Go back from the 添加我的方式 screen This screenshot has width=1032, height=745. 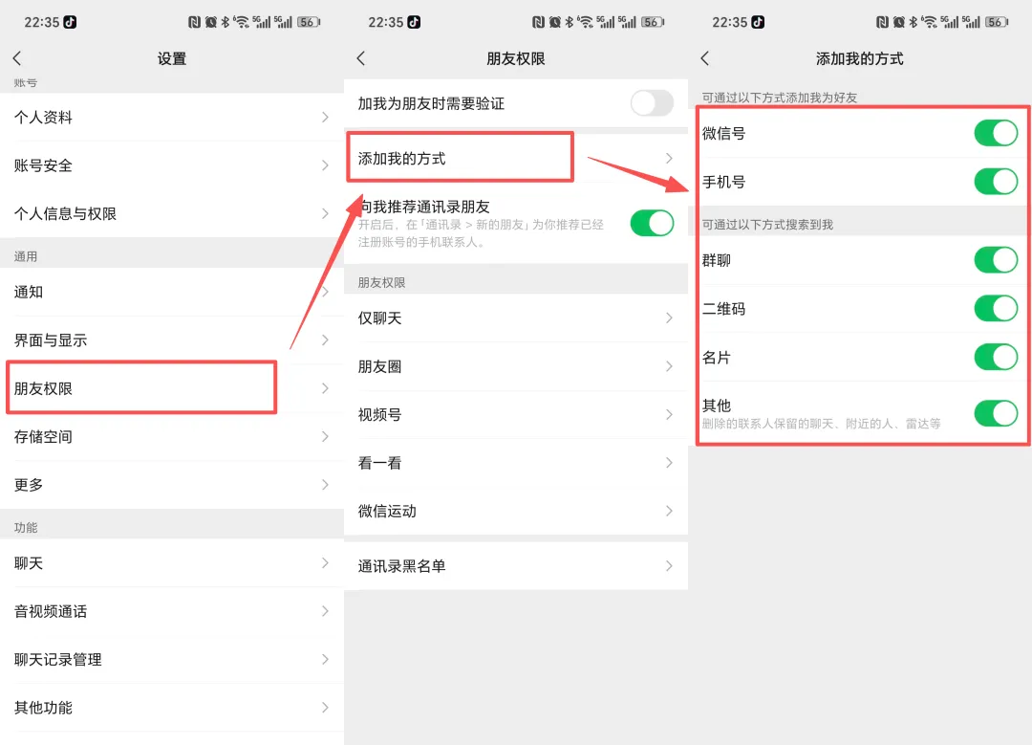(705, 58)
